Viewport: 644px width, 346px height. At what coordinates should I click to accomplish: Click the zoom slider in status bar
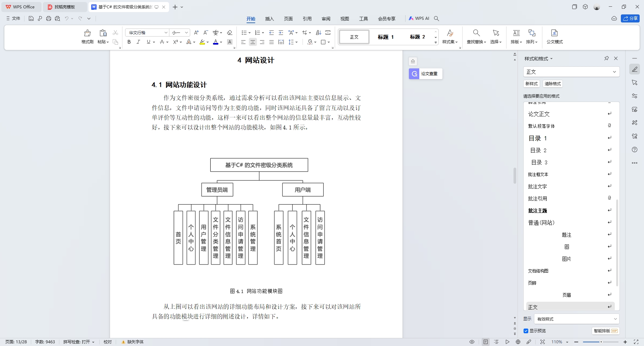click(x=601, y=342)
